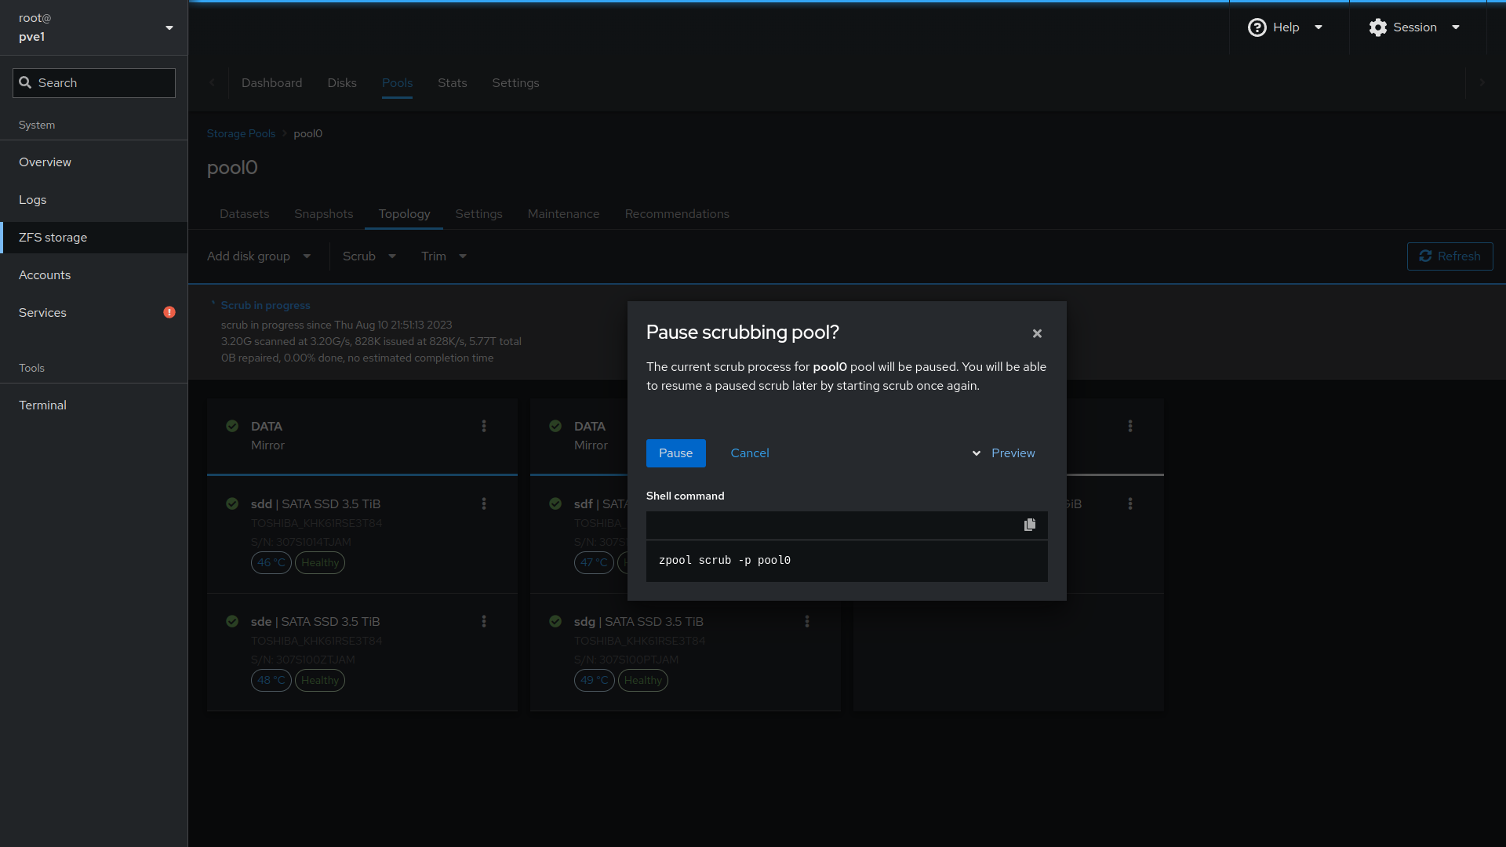Click Healthy badge on disk sde
Screen dimensions: 1506x847
point(320,680)
